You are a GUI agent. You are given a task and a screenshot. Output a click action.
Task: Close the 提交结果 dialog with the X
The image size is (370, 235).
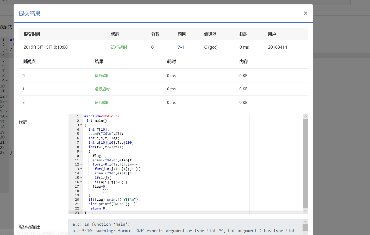point(305,13)
